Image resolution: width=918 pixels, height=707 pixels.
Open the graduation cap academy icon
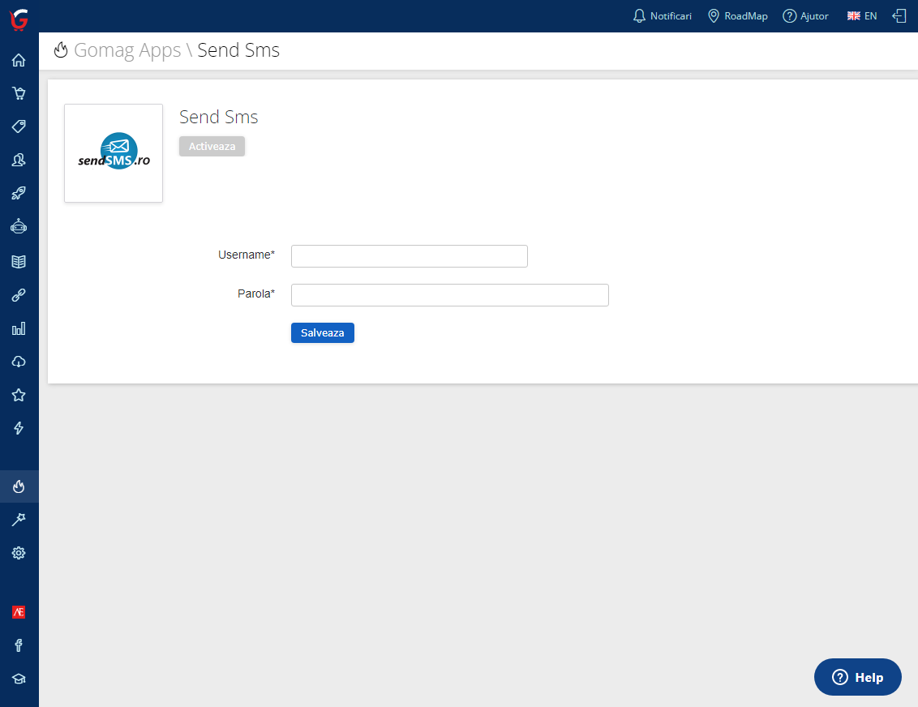(19, 679)
